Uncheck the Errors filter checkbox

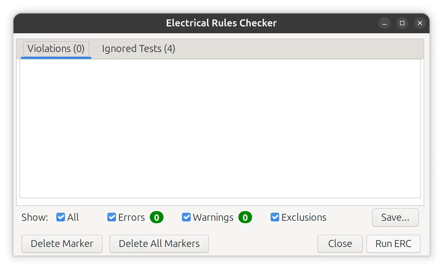(112, 217)
